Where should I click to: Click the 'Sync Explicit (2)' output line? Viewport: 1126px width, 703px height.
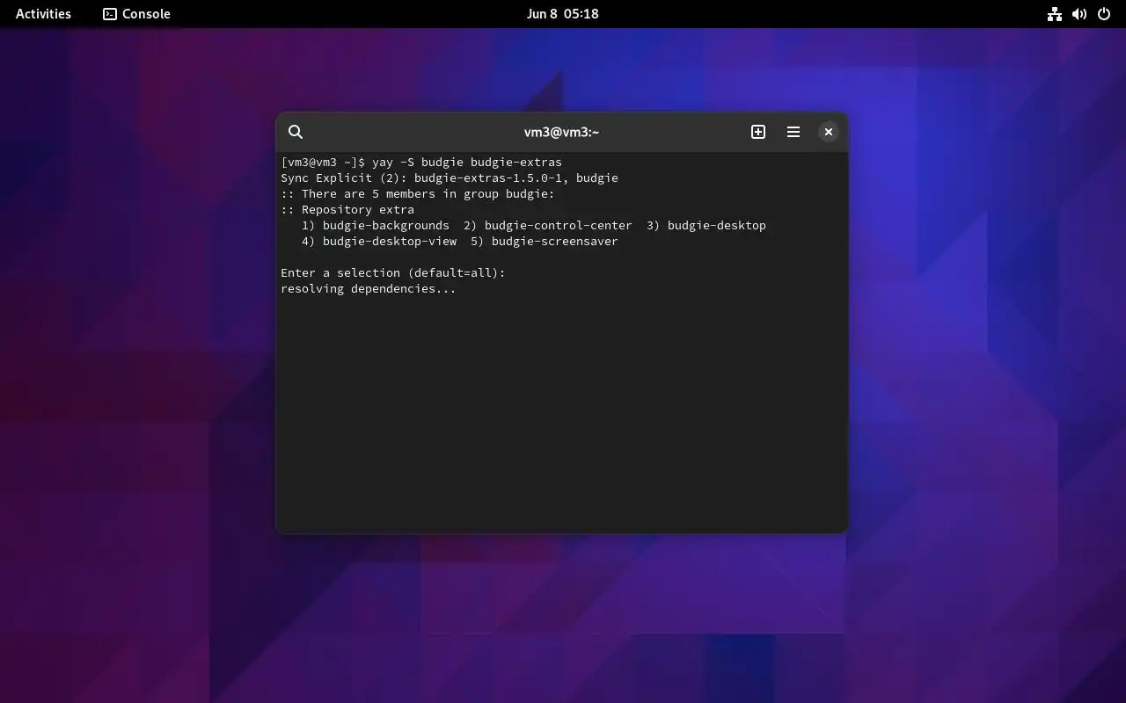[x=450, y=178]
